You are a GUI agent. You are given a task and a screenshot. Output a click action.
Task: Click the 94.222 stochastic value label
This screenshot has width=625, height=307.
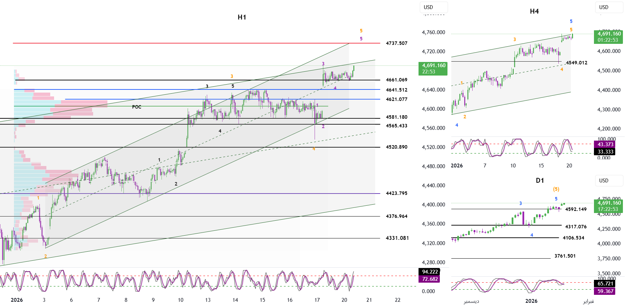pos(429,272)
